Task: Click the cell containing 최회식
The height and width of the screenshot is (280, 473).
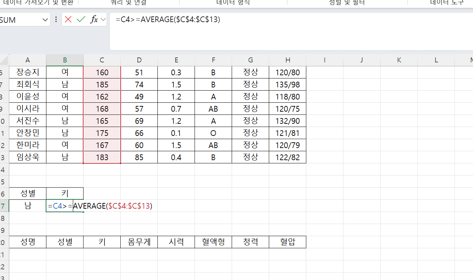Action: tap(28, 85)
